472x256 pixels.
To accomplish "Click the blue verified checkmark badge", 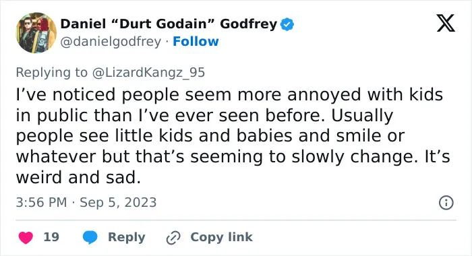I will pos(287,24).
